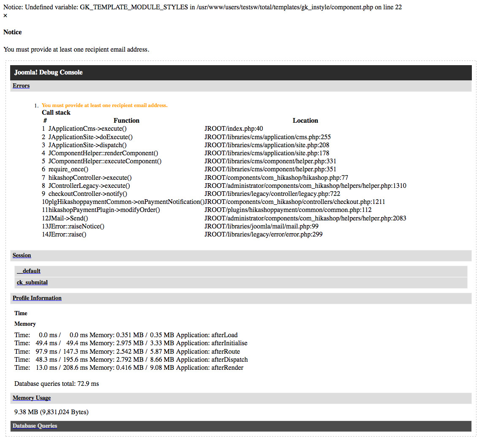Click location helpers/helper.php:2083

(305, 218)
